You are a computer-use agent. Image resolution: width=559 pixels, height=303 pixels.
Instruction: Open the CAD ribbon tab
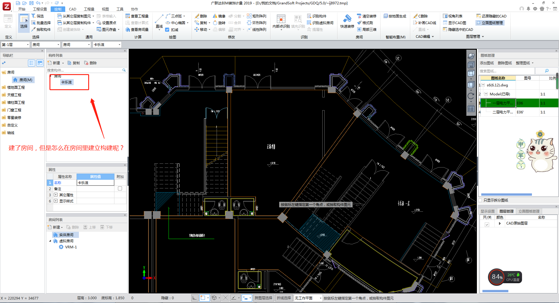tap(72, 9)
